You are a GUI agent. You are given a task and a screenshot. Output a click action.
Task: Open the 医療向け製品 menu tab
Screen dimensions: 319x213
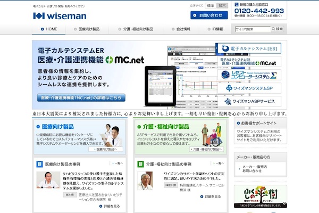(87, 29)
